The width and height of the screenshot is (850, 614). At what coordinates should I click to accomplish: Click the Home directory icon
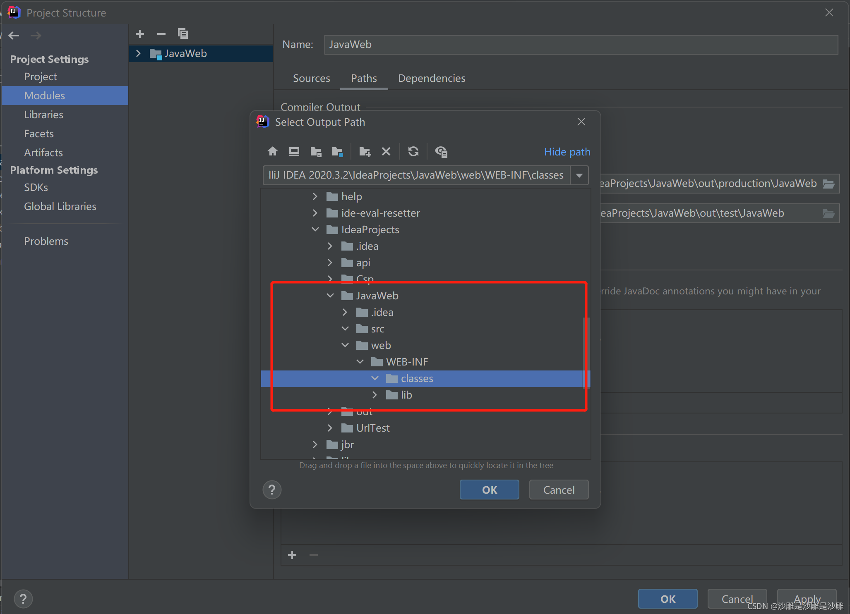[272, 152]
